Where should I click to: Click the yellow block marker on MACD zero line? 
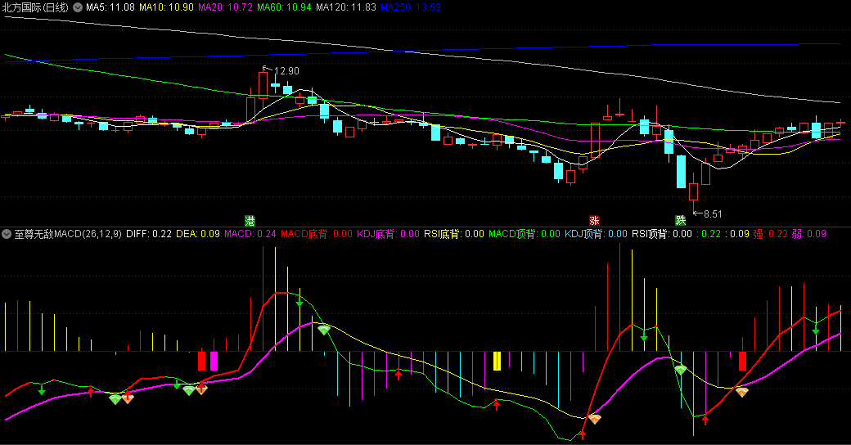(497, 361)
